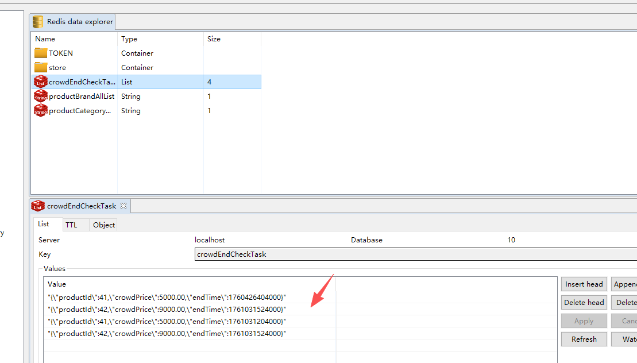Image resolution: width=637 pixels, height=363 pixels.
Task: Click the Type column header
Action: point(129,39)
